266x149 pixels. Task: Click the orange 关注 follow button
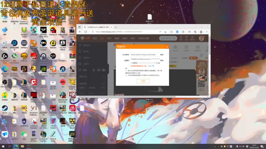point(193,58)
